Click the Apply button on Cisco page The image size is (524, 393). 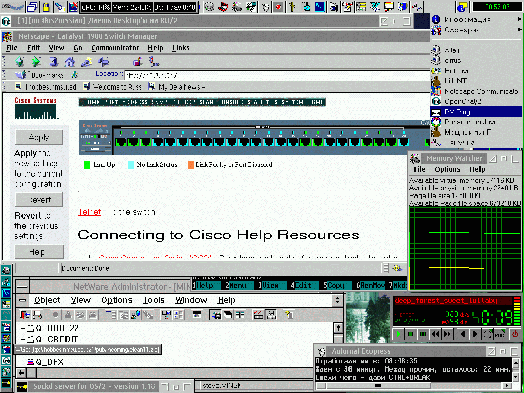point(39,137)
